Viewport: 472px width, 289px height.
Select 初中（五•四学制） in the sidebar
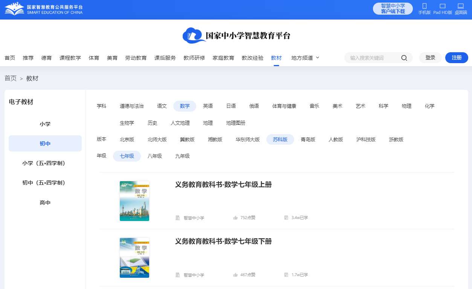point(45,183)
